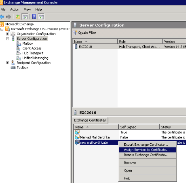
Task: Choose Renew Exchange Certificate option
Action: tap(147, 155)
